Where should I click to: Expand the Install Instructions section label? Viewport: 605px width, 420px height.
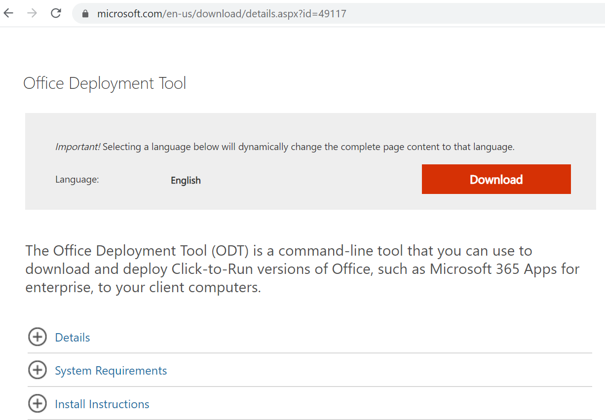102,404
